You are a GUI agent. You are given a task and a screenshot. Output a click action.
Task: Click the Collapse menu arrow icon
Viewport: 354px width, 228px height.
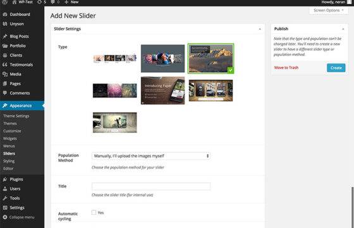point(5,217)
